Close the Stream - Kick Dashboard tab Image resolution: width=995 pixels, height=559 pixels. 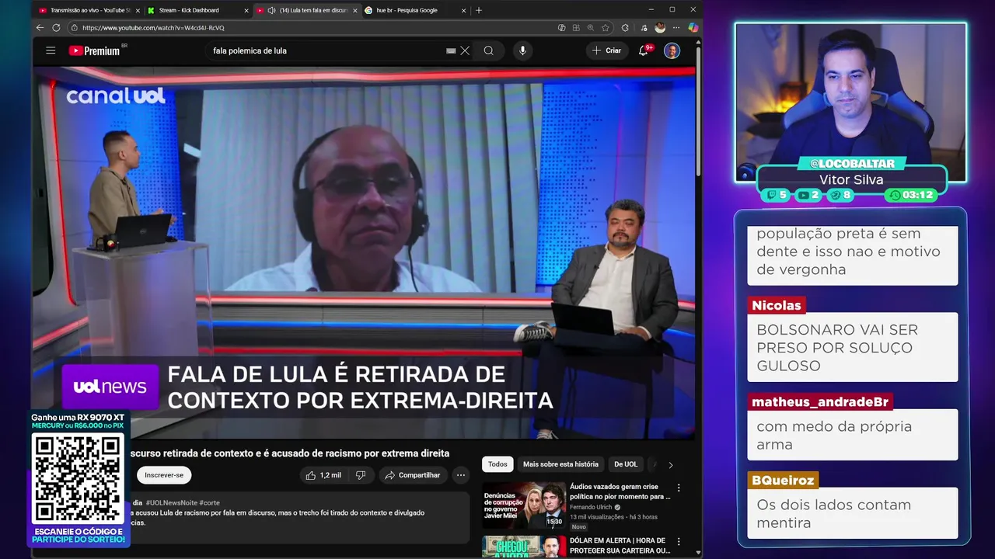click(x=246, y=10)
